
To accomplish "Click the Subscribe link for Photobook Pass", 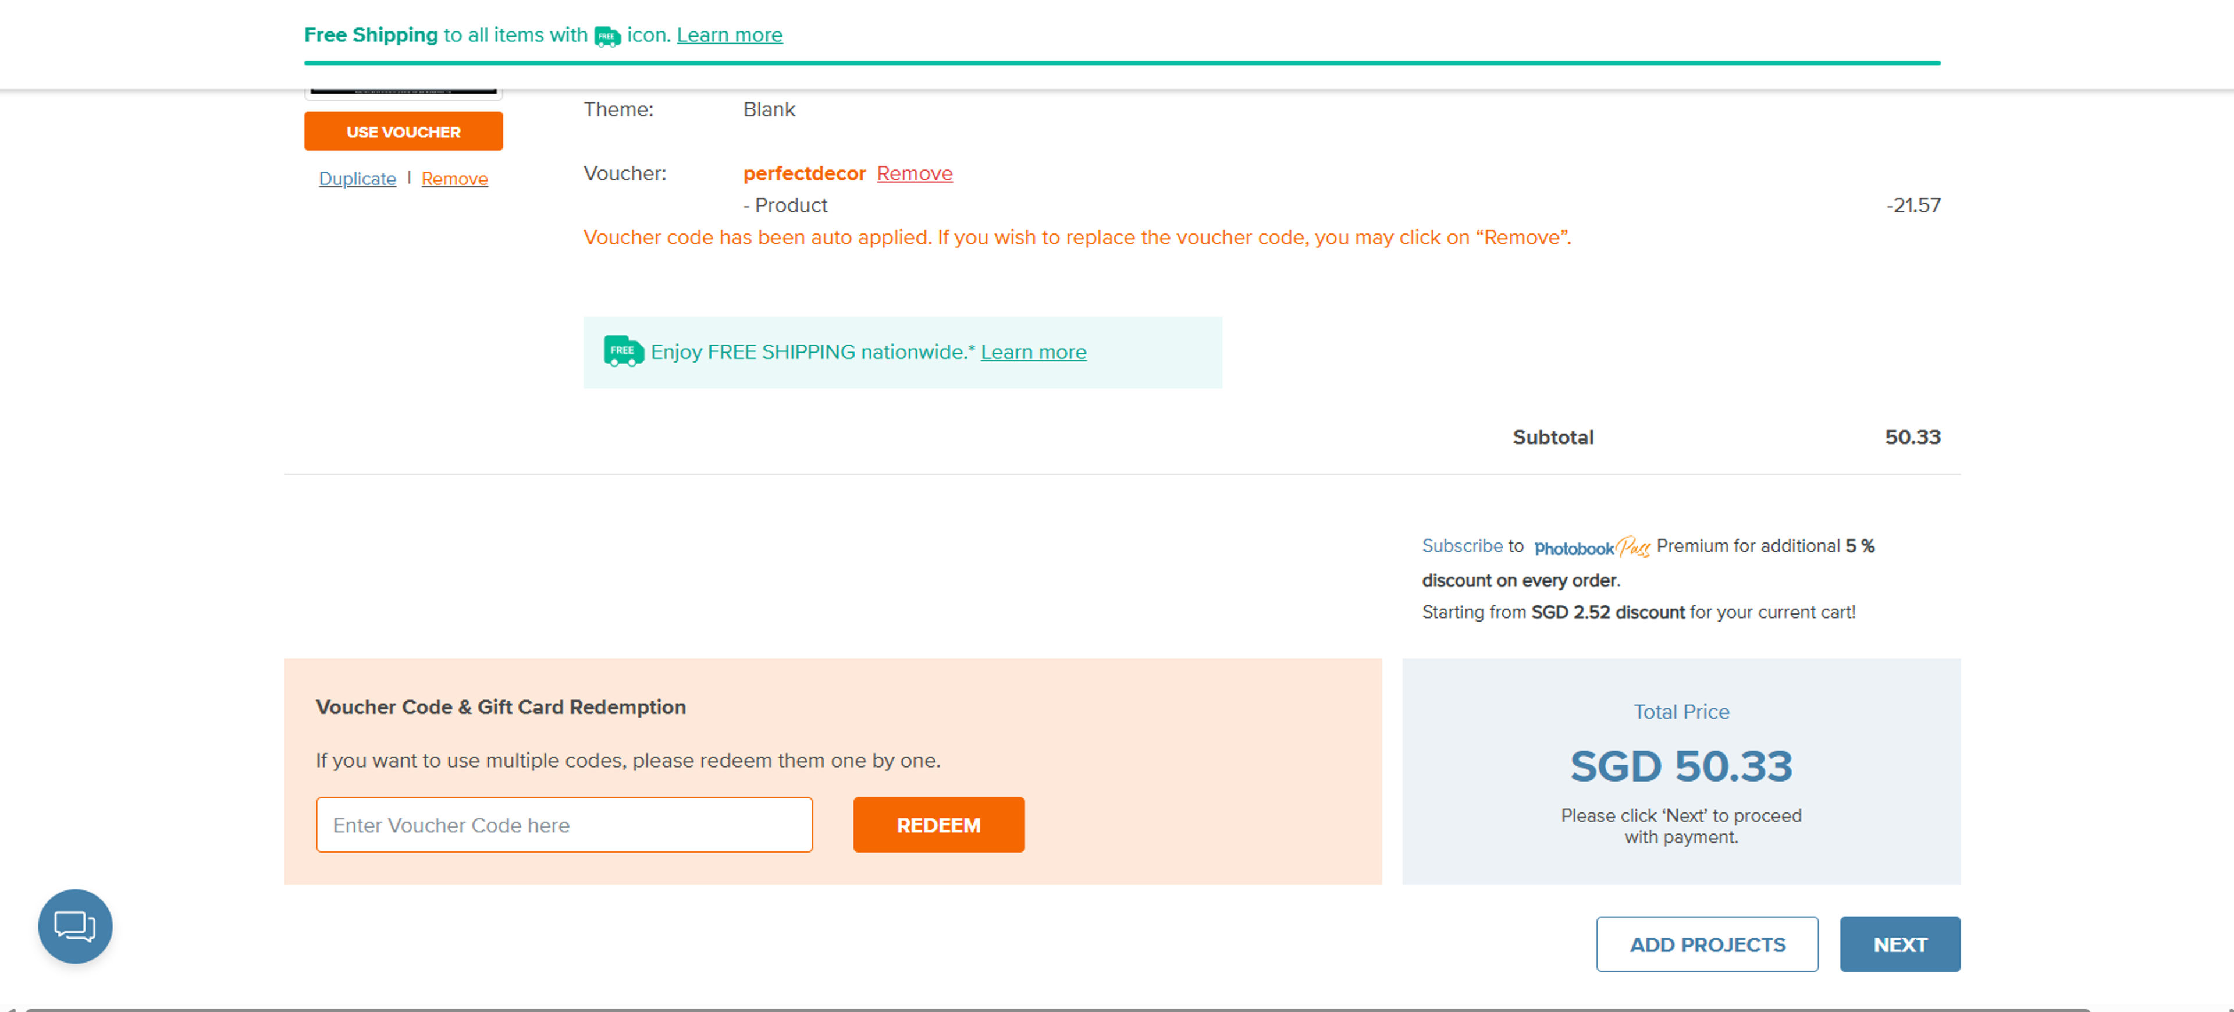I will coord(1461,545).
